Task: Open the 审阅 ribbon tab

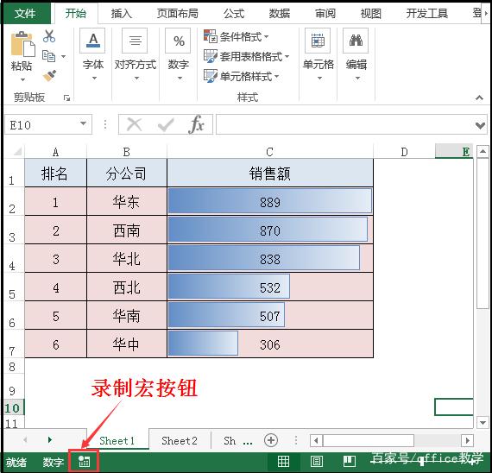Action: 325,14
